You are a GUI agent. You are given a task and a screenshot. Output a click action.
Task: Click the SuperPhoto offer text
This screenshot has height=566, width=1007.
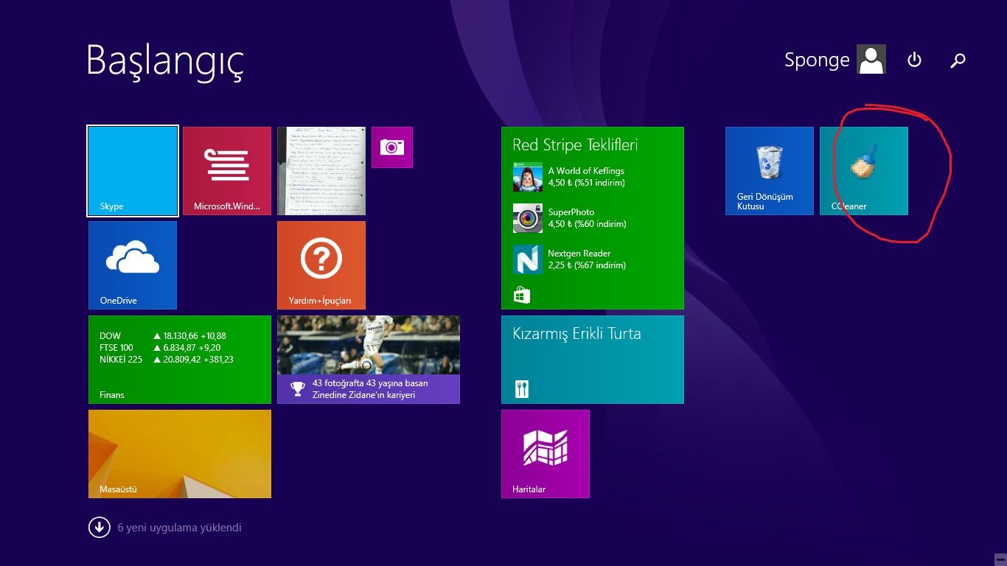[587, 218]
